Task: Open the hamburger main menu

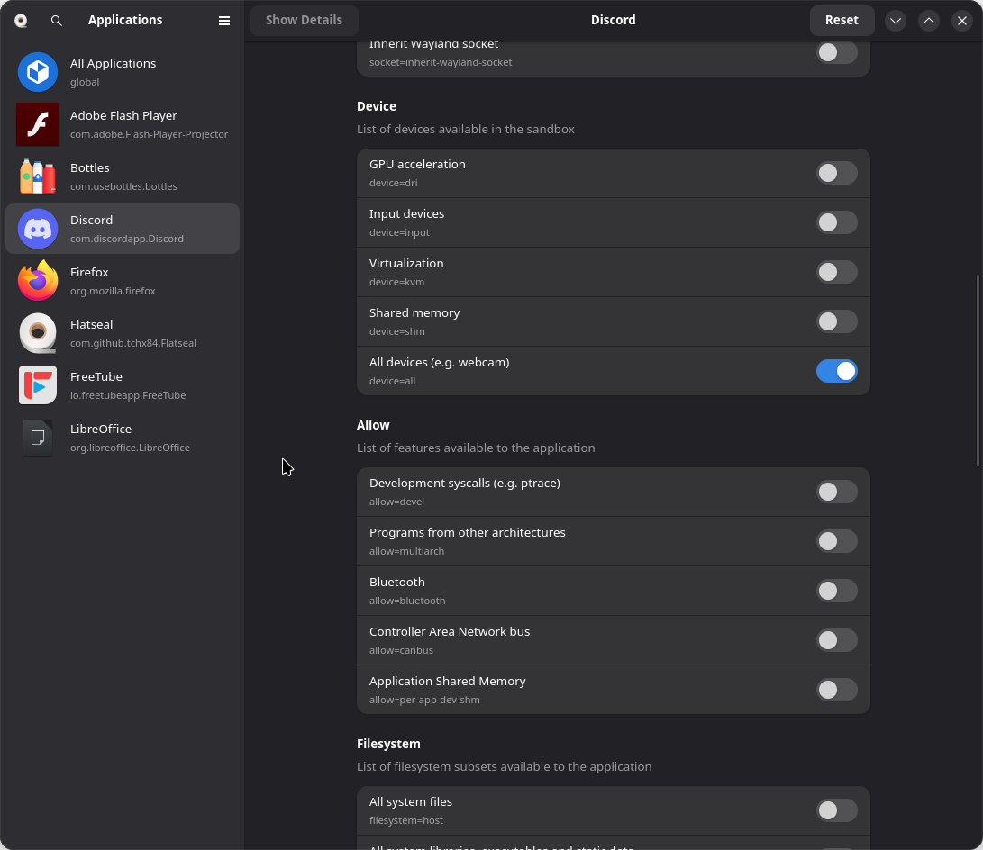Action: 223,20
